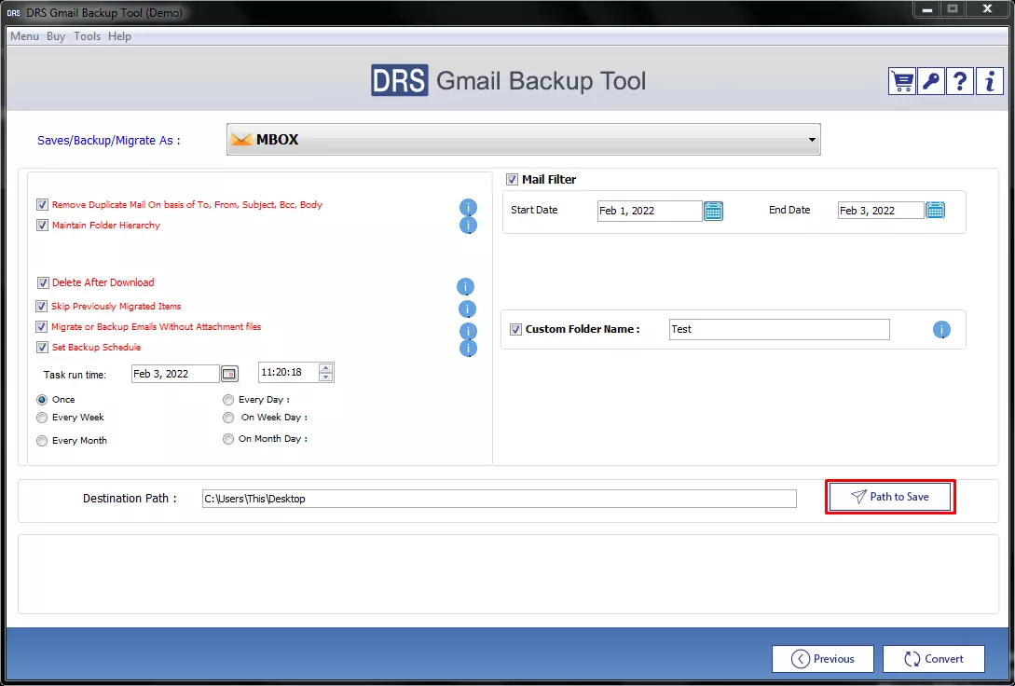This screenshot has height=686, width=1015.
Task: Click the Path to Save button
Action: [890, 497]
